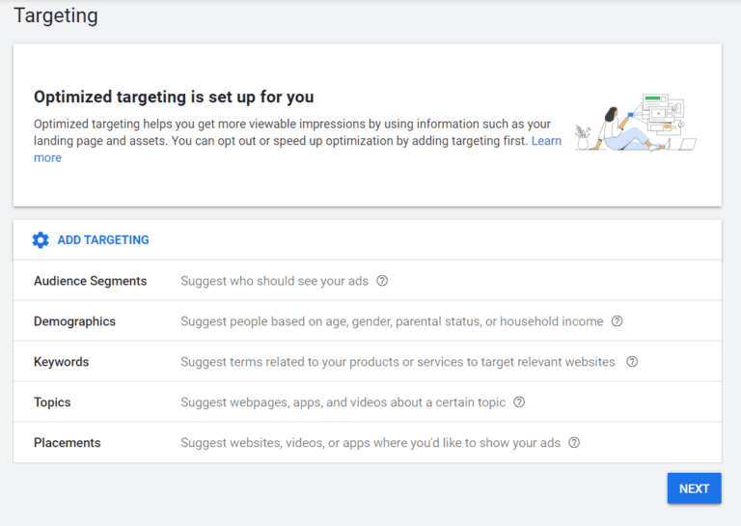741x526 pixels.
Task: Click the Keywords 'Suggest terms' description
Action: pyautogui.click(x=397, y=362)
